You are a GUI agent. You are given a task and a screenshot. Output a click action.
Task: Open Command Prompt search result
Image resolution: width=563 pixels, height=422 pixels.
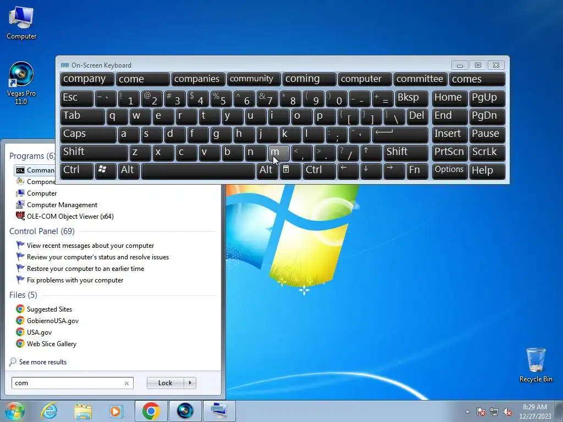tap(34, 170)
